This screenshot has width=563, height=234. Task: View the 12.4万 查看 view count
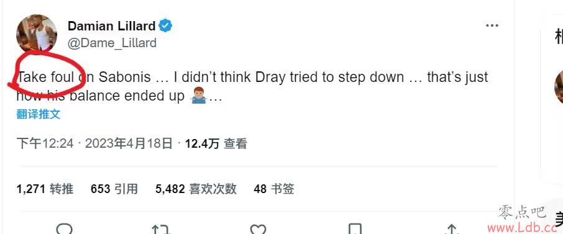click(216, 144)
